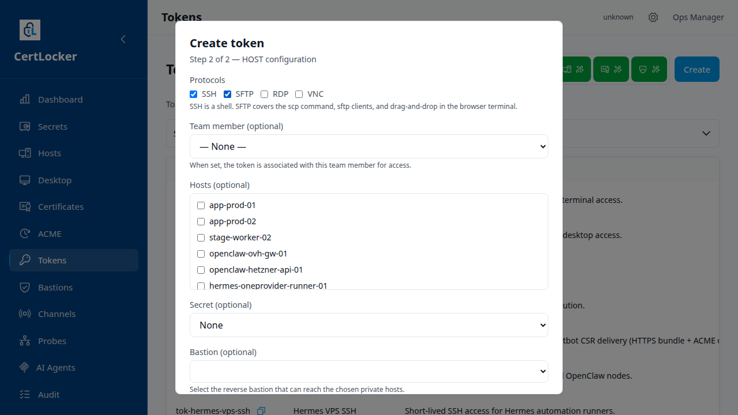Screen dimensions: 738x415
Task: Click the blue Create button
Action: coord(697,69)
